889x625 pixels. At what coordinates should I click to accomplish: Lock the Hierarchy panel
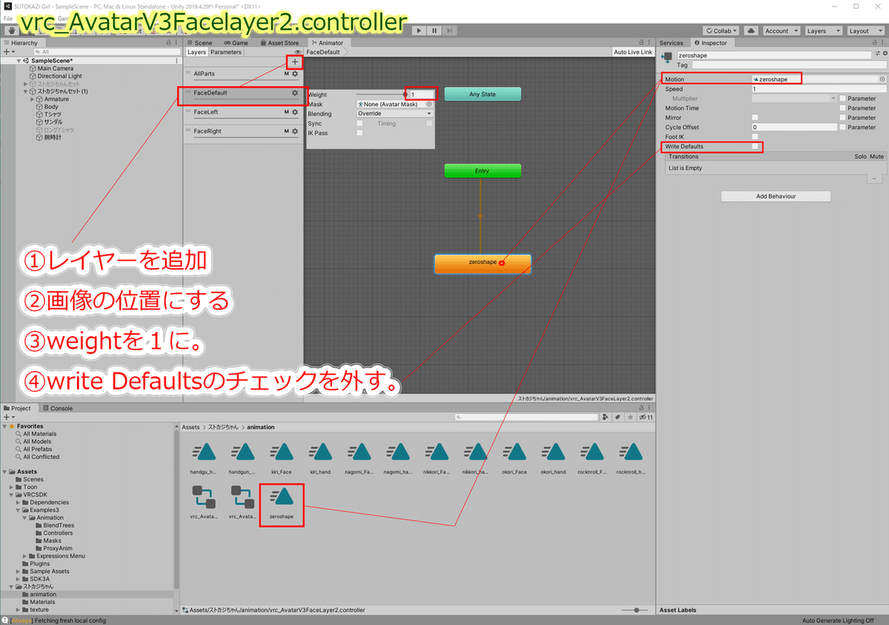point(168,43)
